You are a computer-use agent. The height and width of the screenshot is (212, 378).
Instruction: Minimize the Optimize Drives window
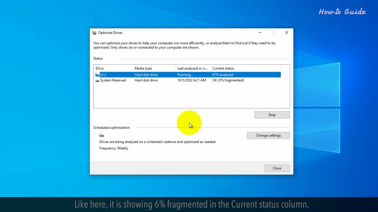pos(260,33)
